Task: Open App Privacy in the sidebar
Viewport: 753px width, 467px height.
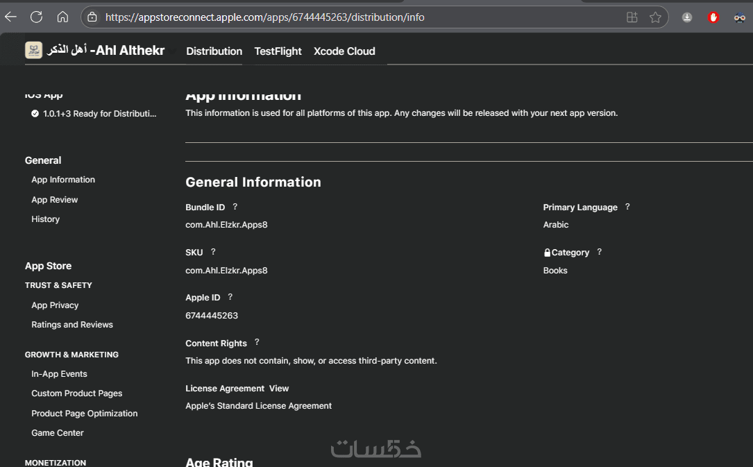Action: [x=55, y=305]
